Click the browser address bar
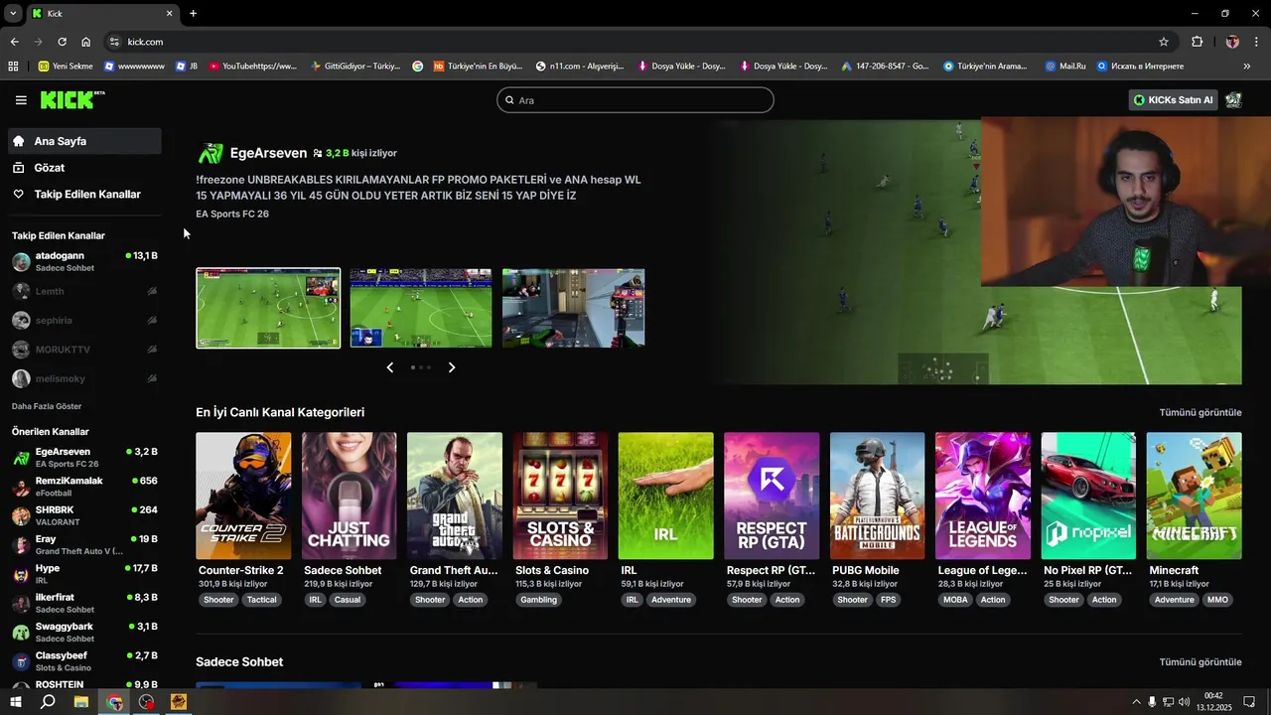This screenshot has width=1271, height=715. pos(635,42)
